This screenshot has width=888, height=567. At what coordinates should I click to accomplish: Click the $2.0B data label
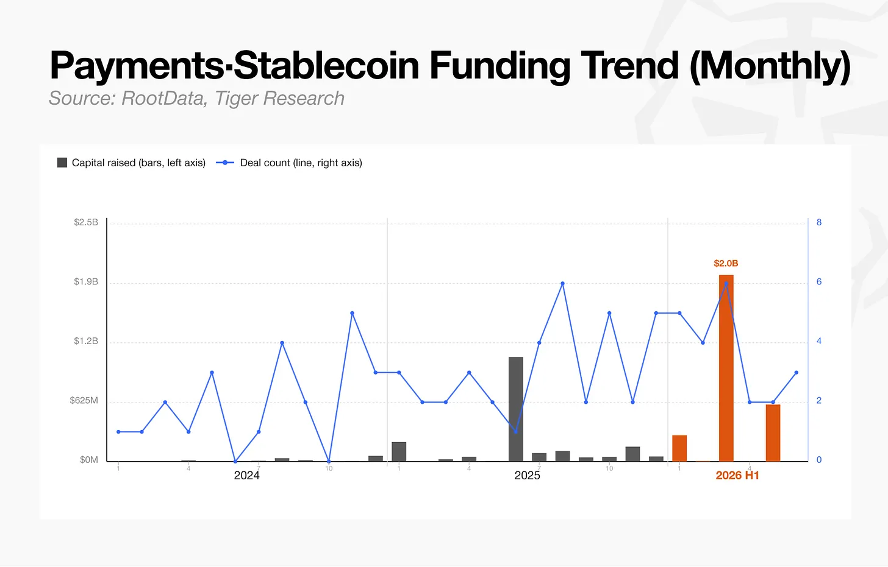pos(726,263)
